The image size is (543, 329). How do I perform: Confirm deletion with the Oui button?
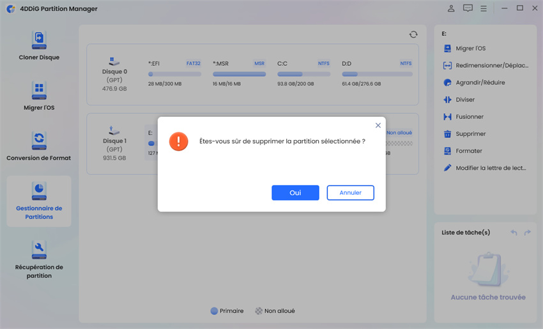click(x=295, y=192)
